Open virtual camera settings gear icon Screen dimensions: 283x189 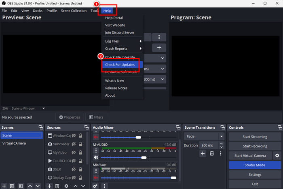[277, 155]
